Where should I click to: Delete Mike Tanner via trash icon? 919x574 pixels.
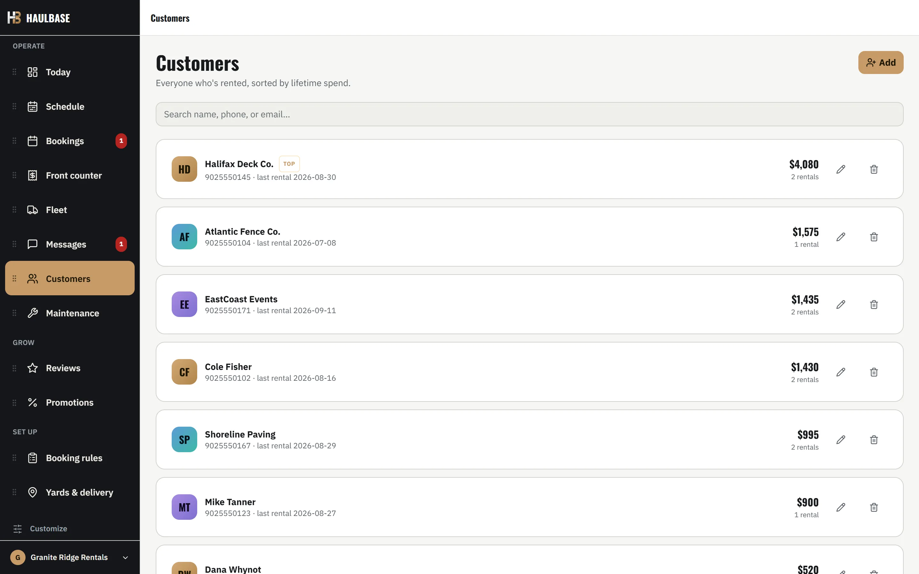coord(874,507)
